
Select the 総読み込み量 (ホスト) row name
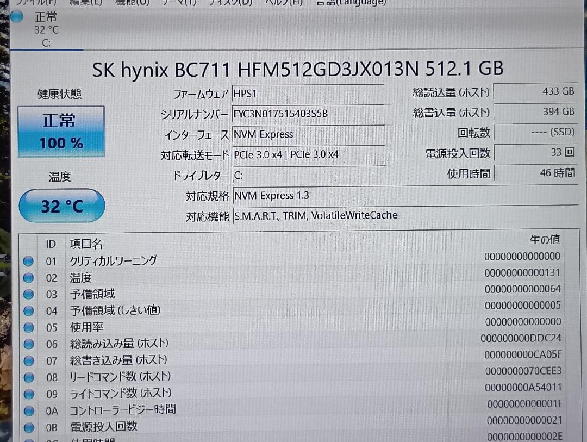[x=119, y=344]
